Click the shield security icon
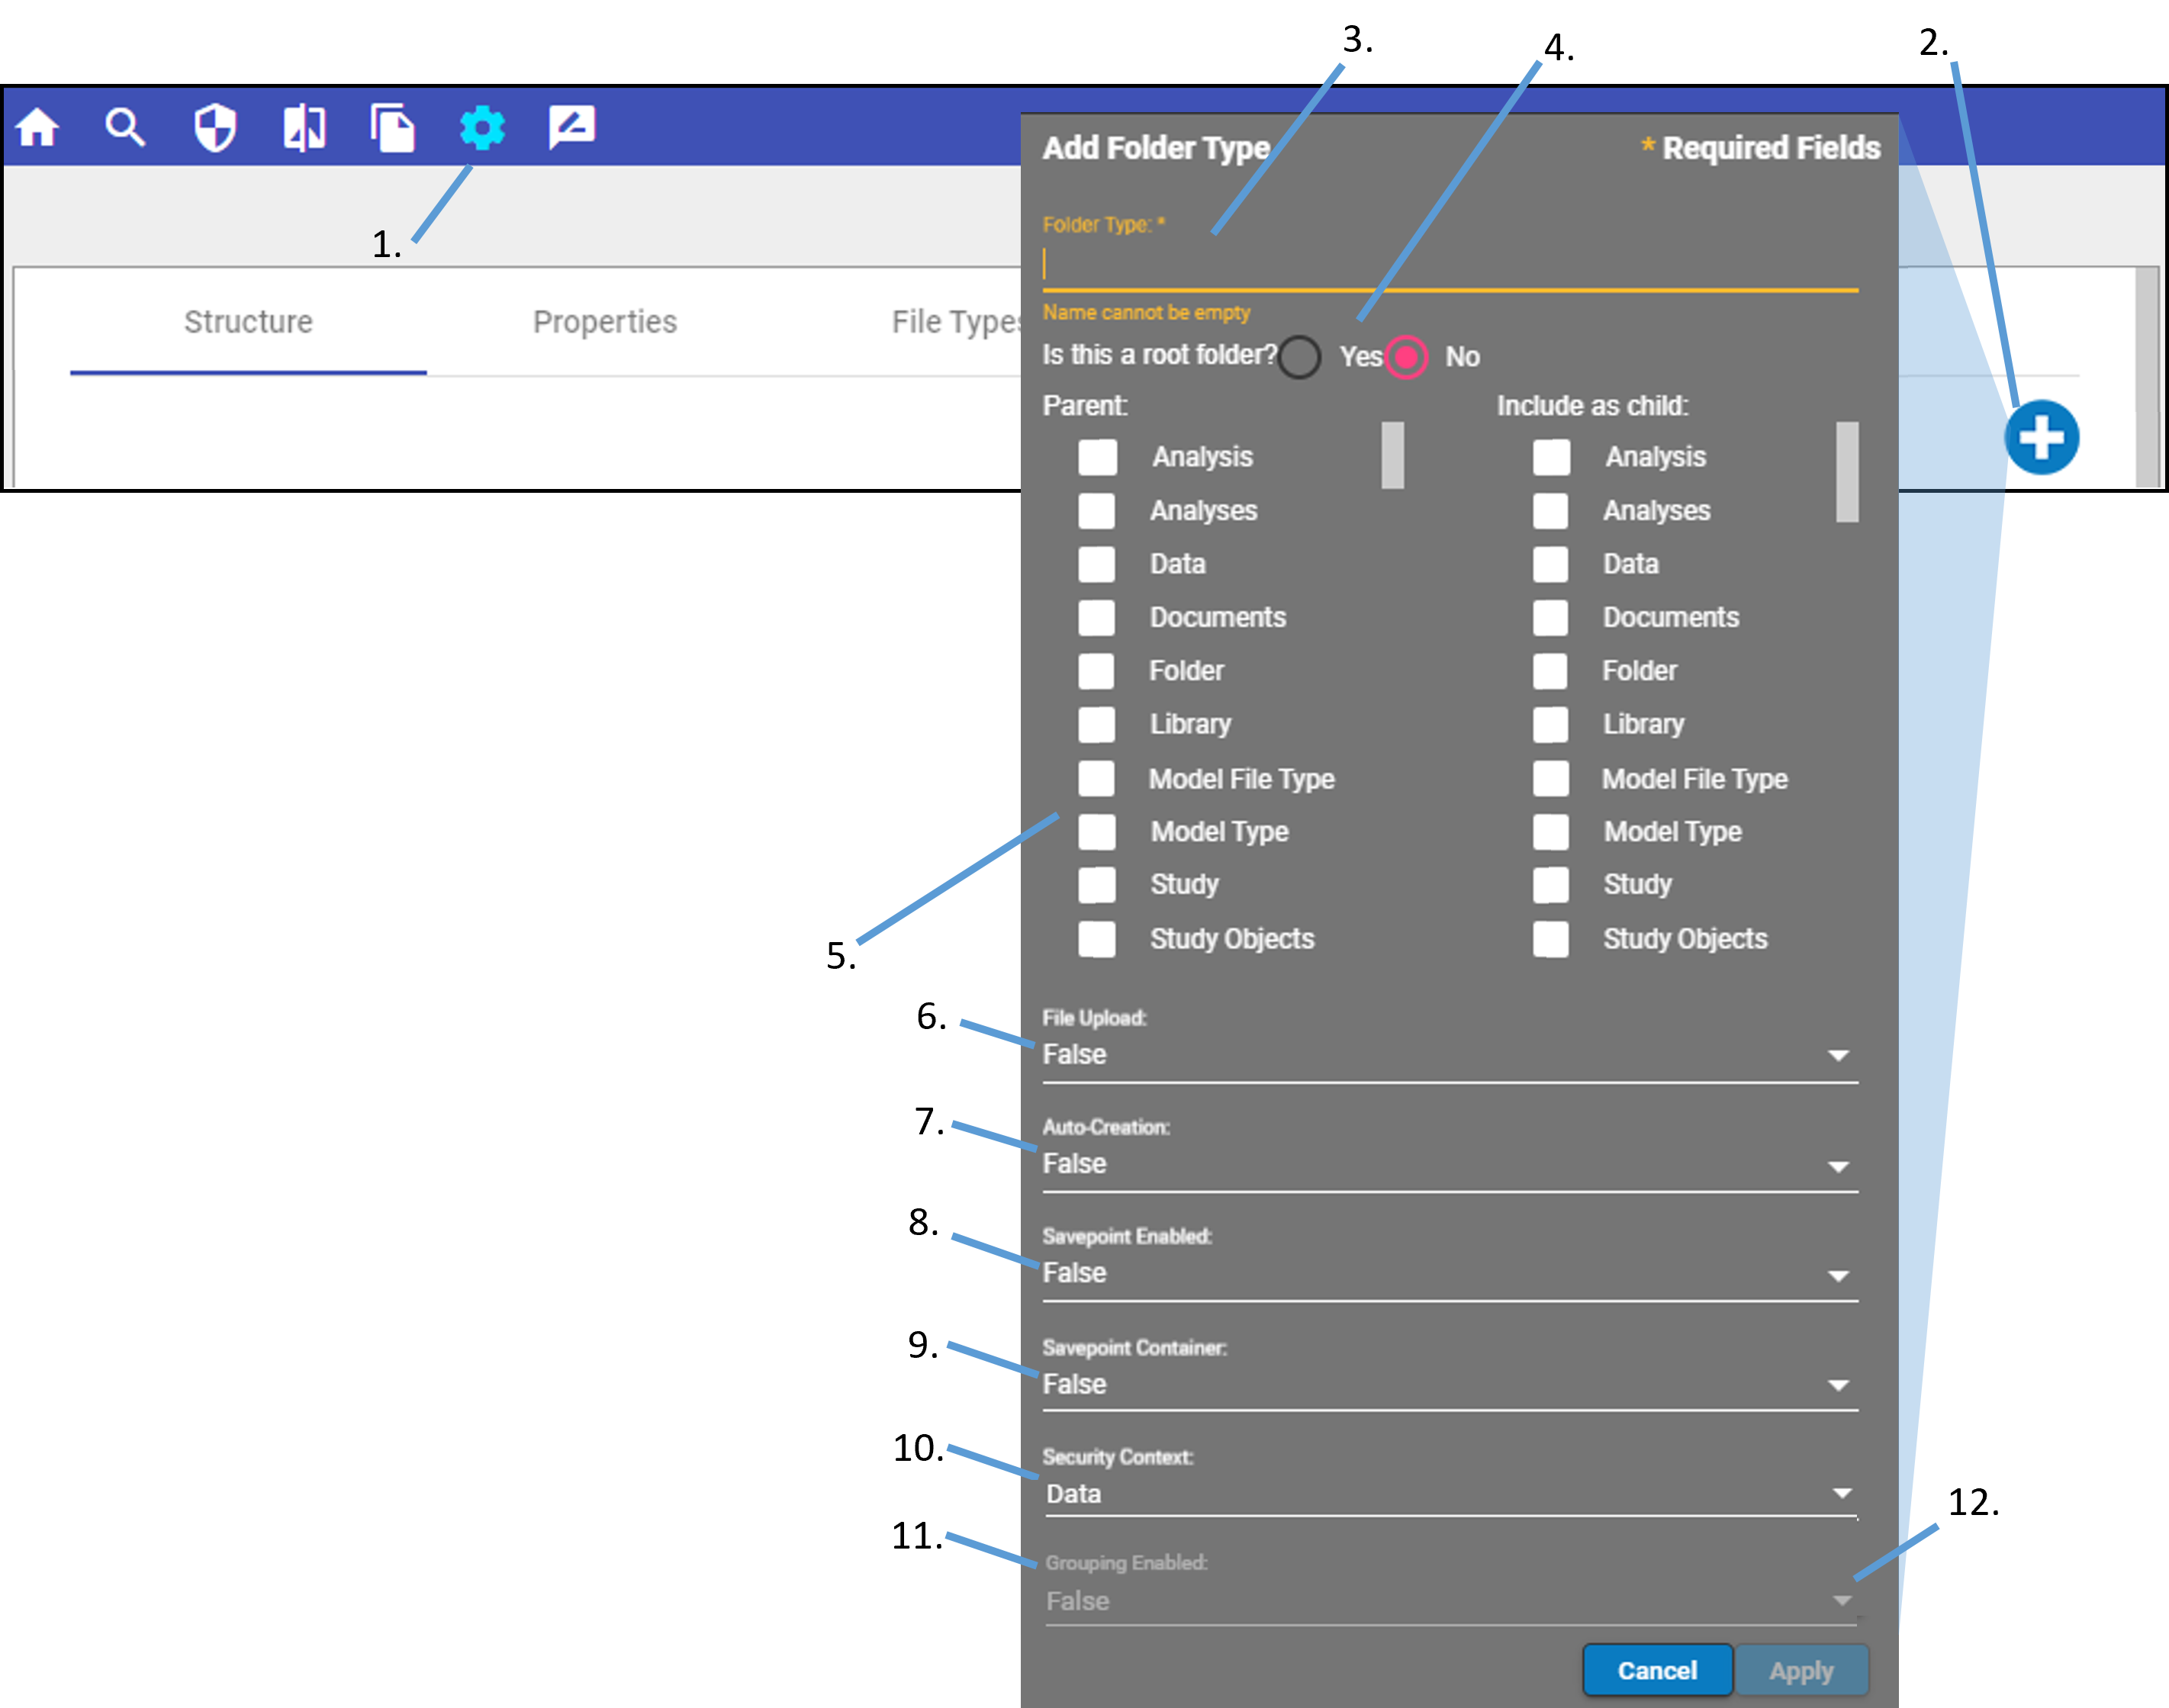Viewport: 2169px width, 1708px height. click(x=214, y=128)
